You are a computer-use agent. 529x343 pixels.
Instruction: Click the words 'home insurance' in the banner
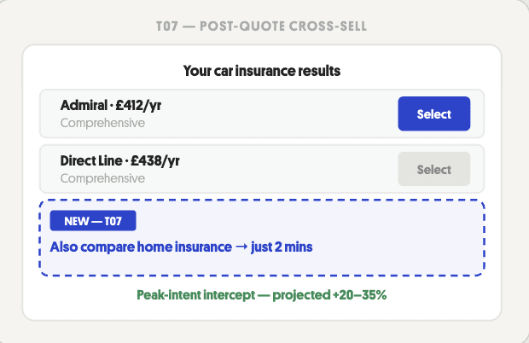184,247
